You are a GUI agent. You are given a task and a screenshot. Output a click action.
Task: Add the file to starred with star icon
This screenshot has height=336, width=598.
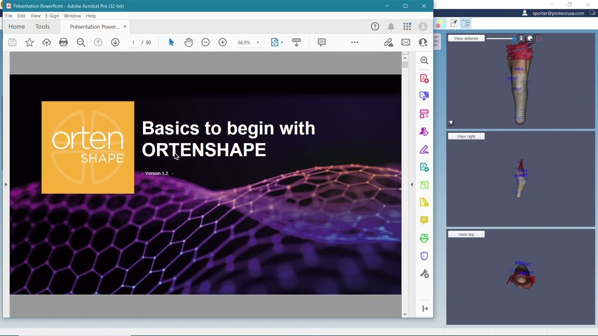(x=29, y=42)
